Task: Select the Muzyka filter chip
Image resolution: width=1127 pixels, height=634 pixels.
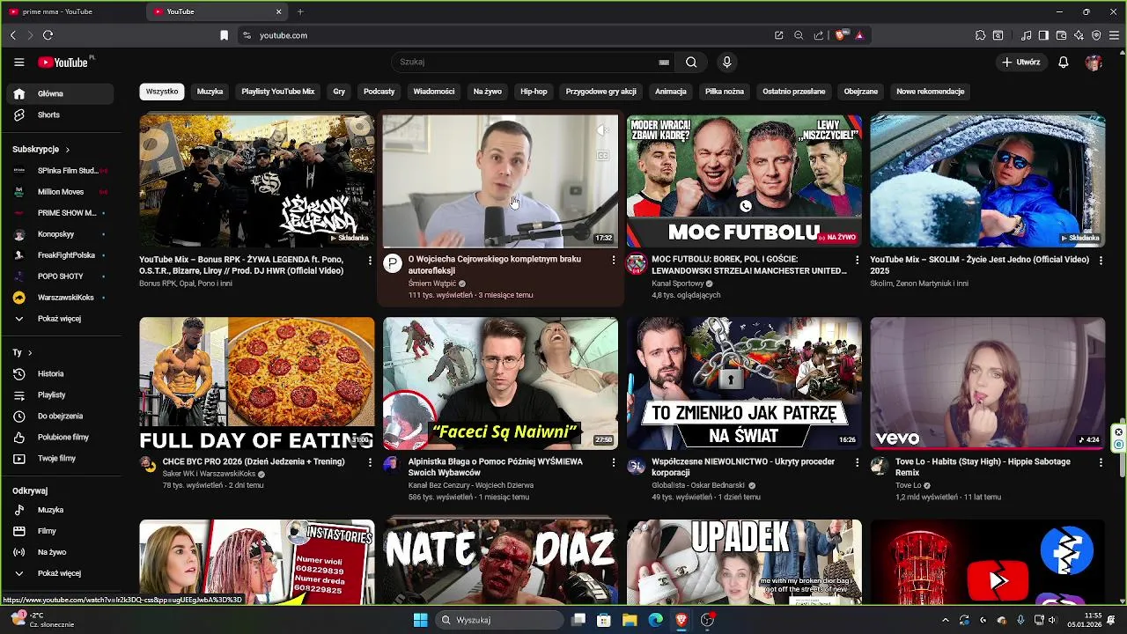Action: (x=210, y=92)
